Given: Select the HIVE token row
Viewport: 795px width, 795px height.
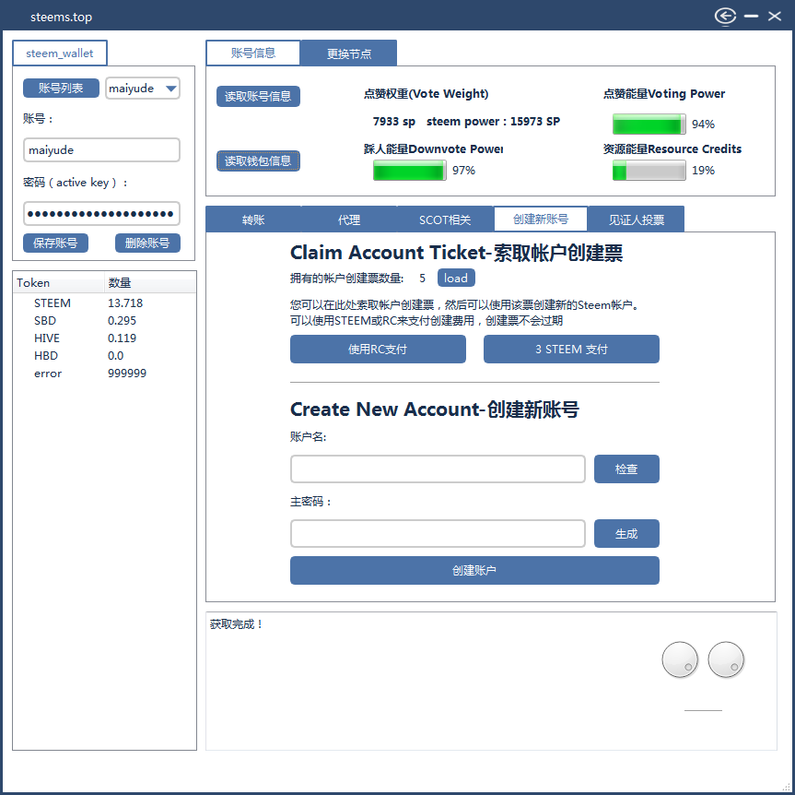Looking at the screenshot, I should pos(104,338).
